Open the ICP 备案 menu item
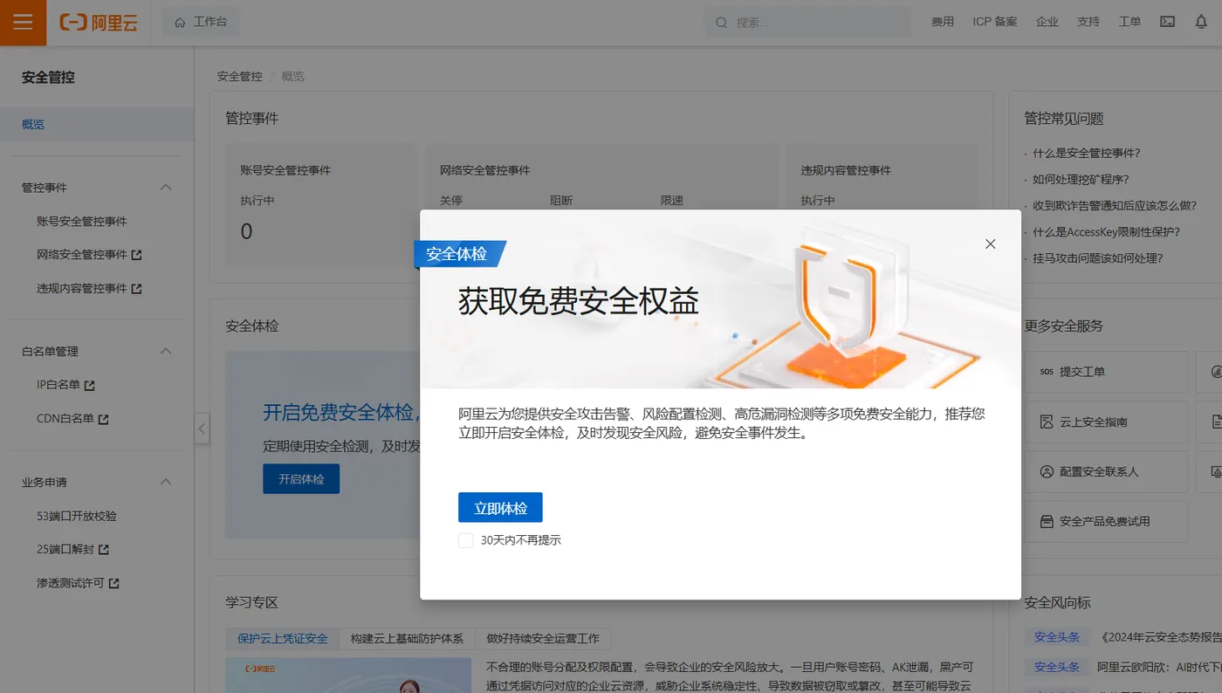1222x693 pixels. 995,22
